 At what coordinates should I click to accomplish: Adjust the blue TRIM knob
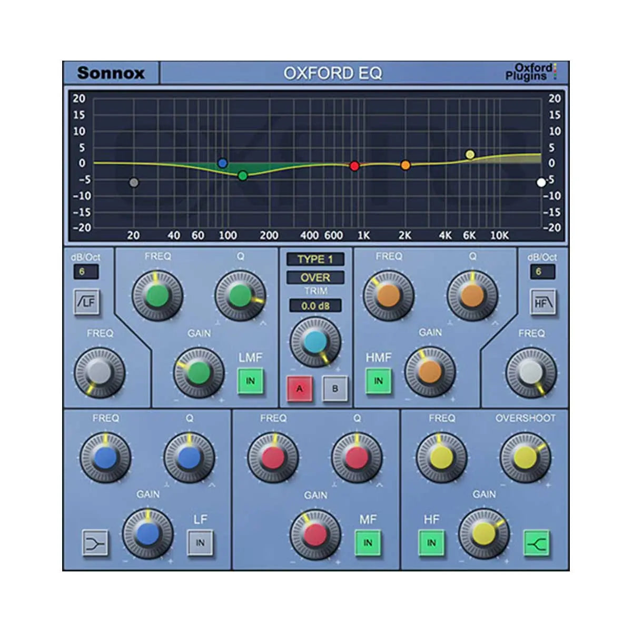(315, 342)
